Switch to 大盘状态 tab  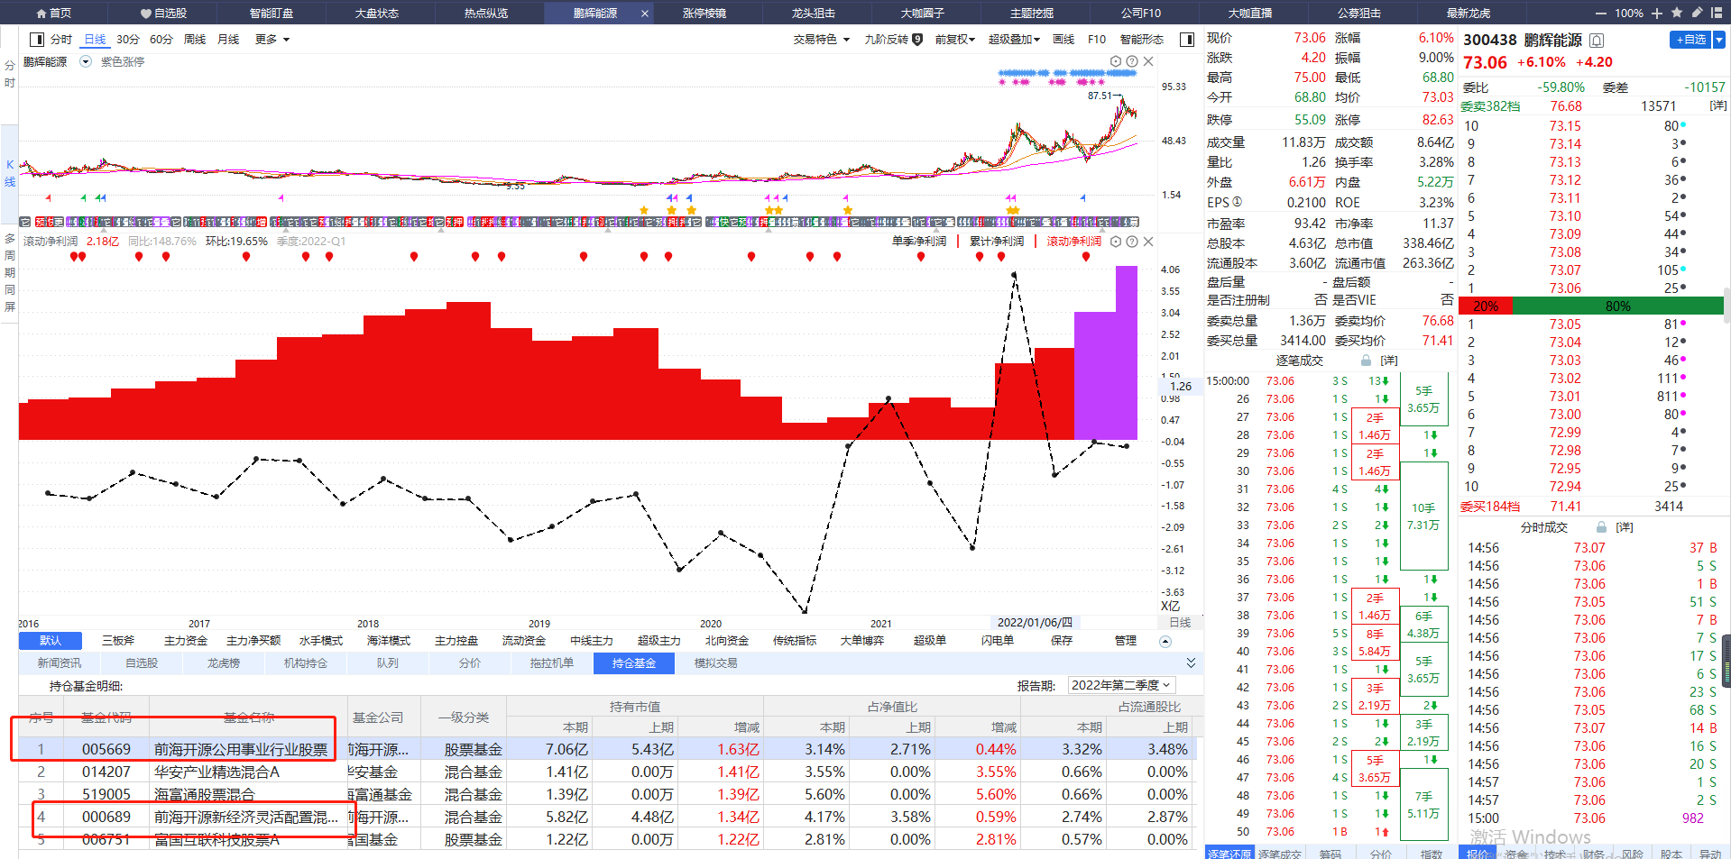coord(376,13)
